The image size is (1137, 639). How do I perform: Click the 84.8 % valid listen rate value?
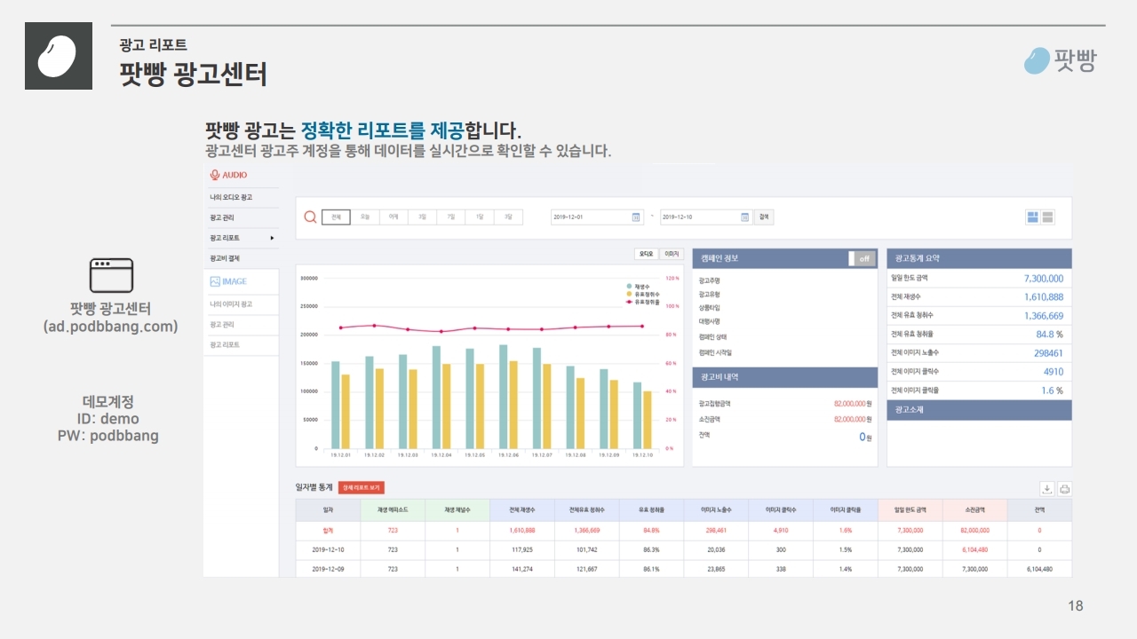1049,334
